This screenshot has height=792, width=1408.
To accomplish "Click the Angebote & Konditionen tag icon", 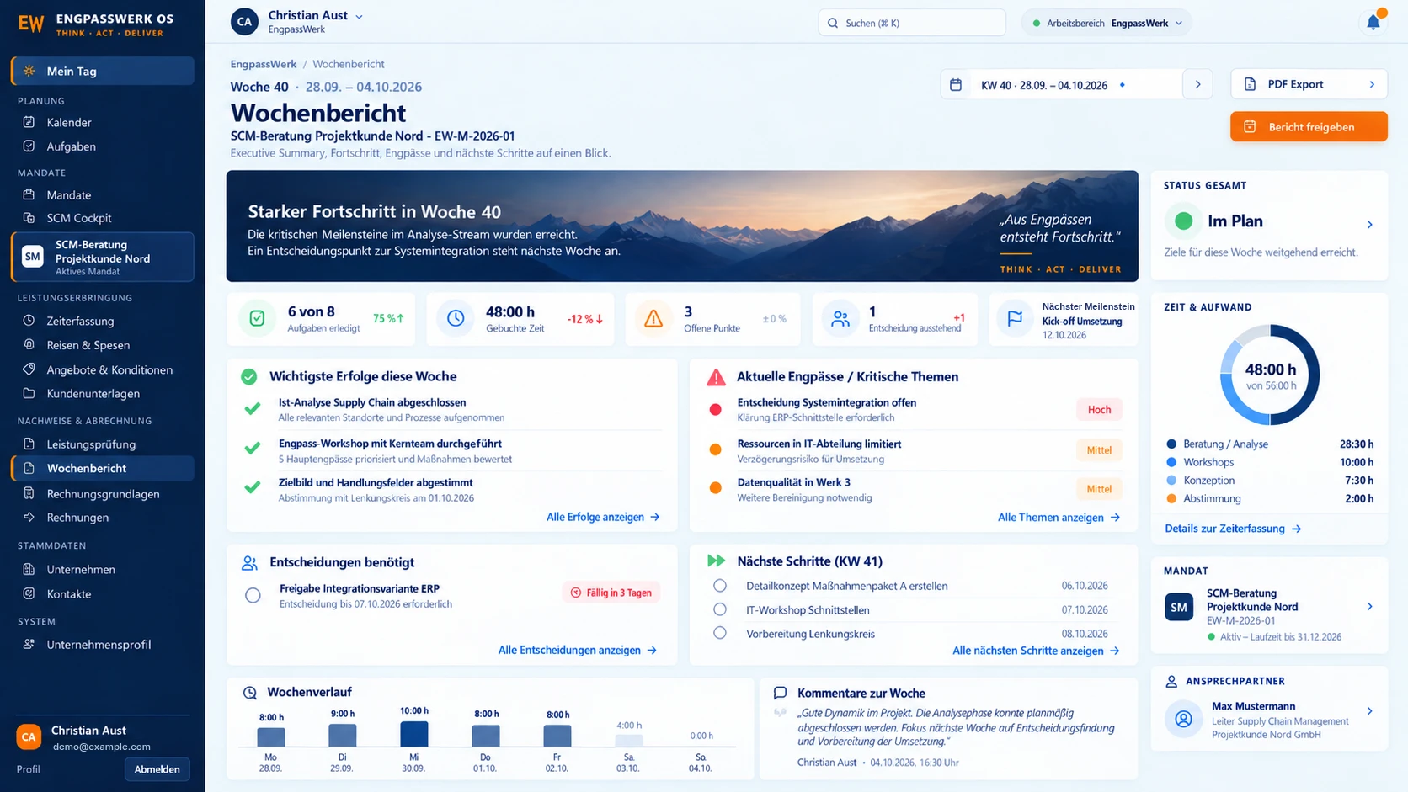I will [29, 369].
